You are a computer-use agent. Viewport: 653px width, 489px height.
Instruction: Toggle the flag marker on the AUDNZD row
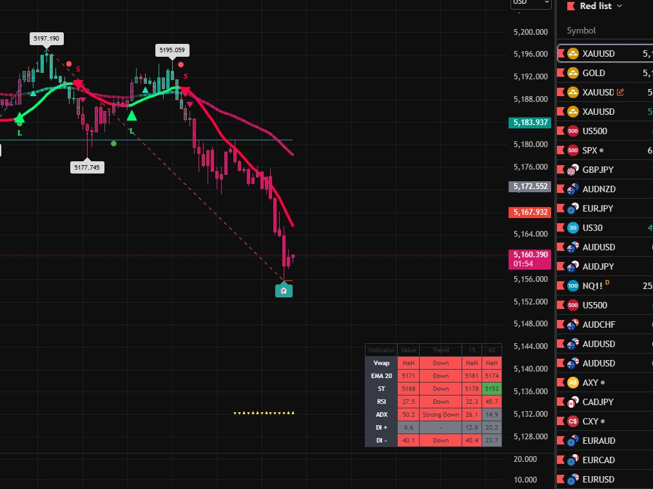pyautogui.click(x=560, y=189)
